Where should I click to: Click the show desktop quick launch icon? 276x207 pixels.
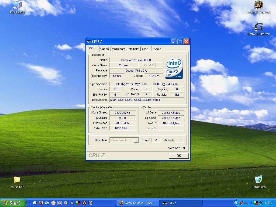(34, 203)
